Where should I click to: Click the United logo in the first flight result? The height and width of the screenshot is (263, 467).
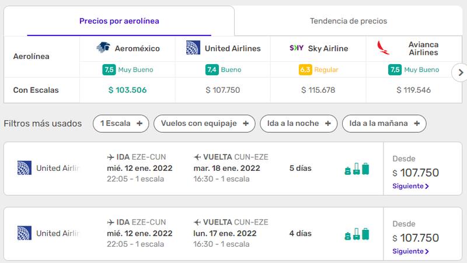pyautogui.click(x=24, y=169)
